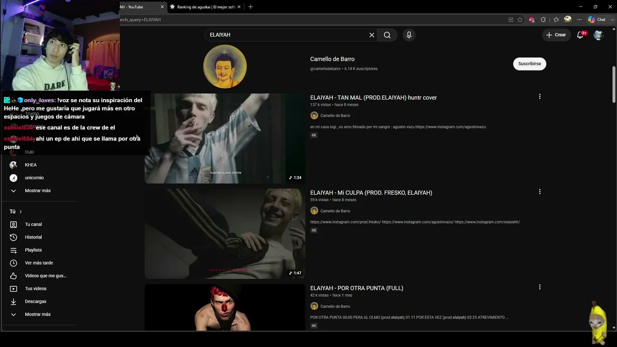Play the TAN MAL video thumbnail
617x347 pixels.
point(225,138)
